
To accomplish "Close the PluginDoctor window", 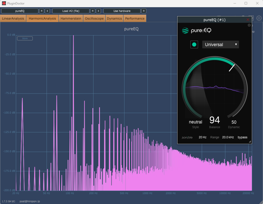I will tap(257, 3).
